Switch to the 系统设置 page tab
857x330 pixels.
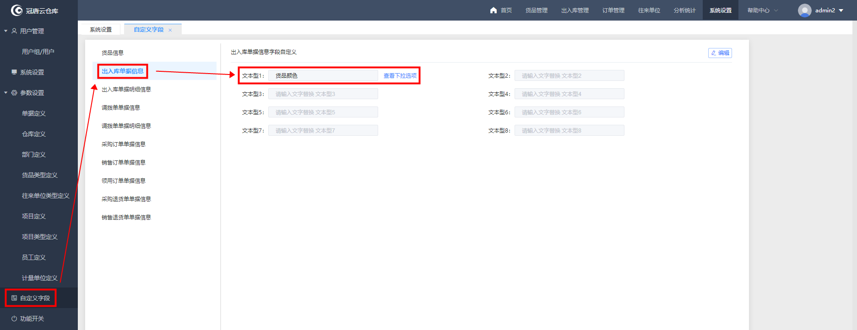click(x=101, y=30)
